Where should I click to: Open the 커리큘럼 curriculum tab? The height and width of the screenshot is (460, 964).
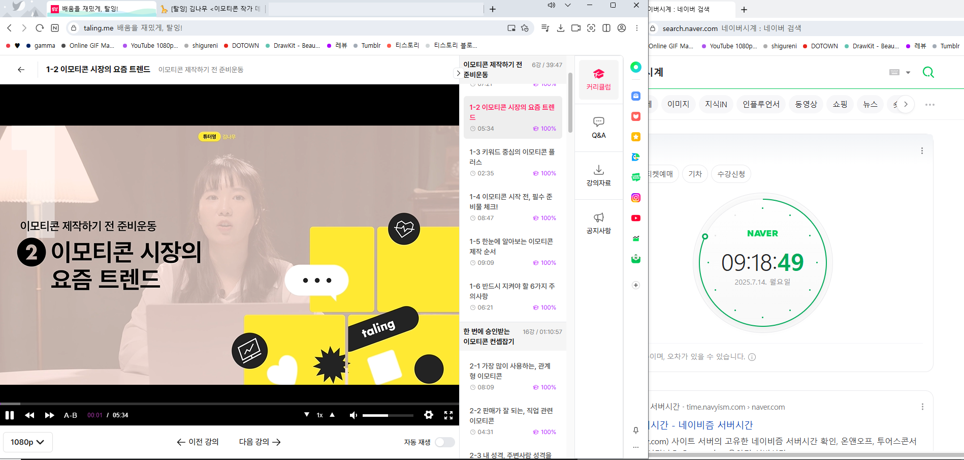(x=599, y=80)
